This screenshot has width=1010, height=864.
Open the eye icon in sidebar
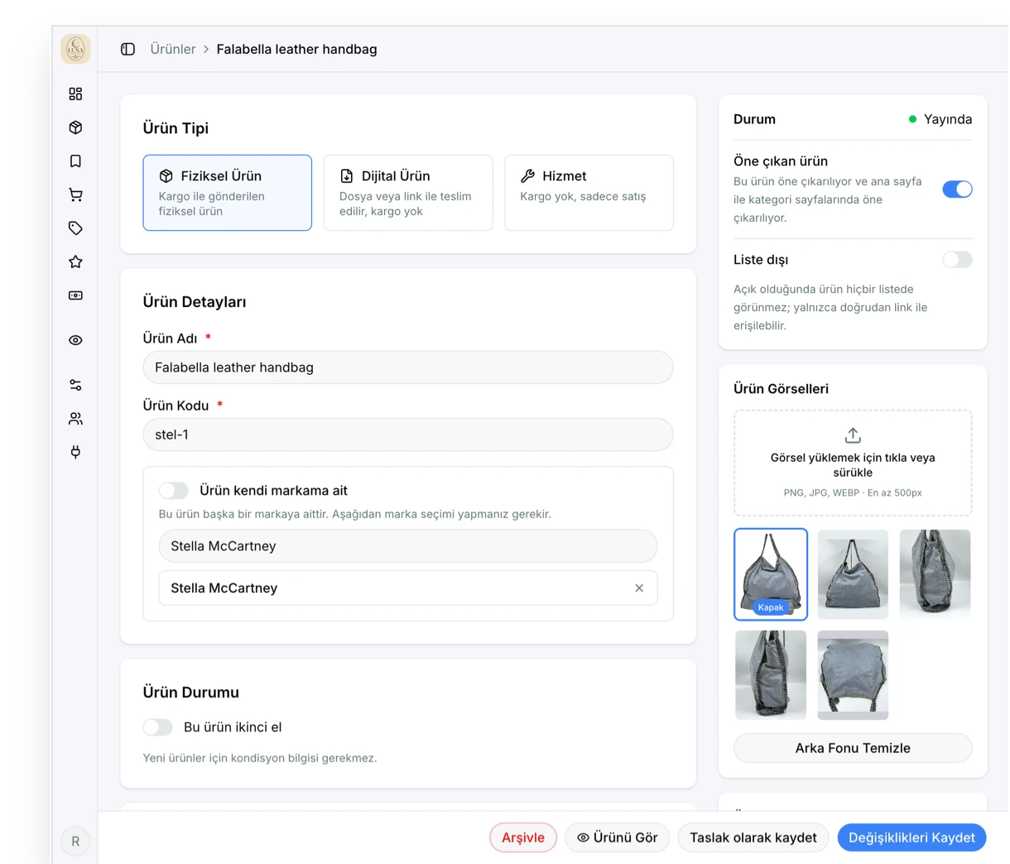(75, 340)
